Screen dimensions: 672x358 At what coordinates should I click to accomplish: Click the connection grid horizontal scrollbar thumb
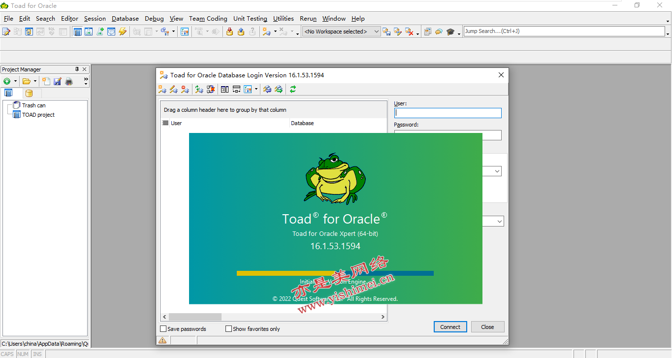195,317
